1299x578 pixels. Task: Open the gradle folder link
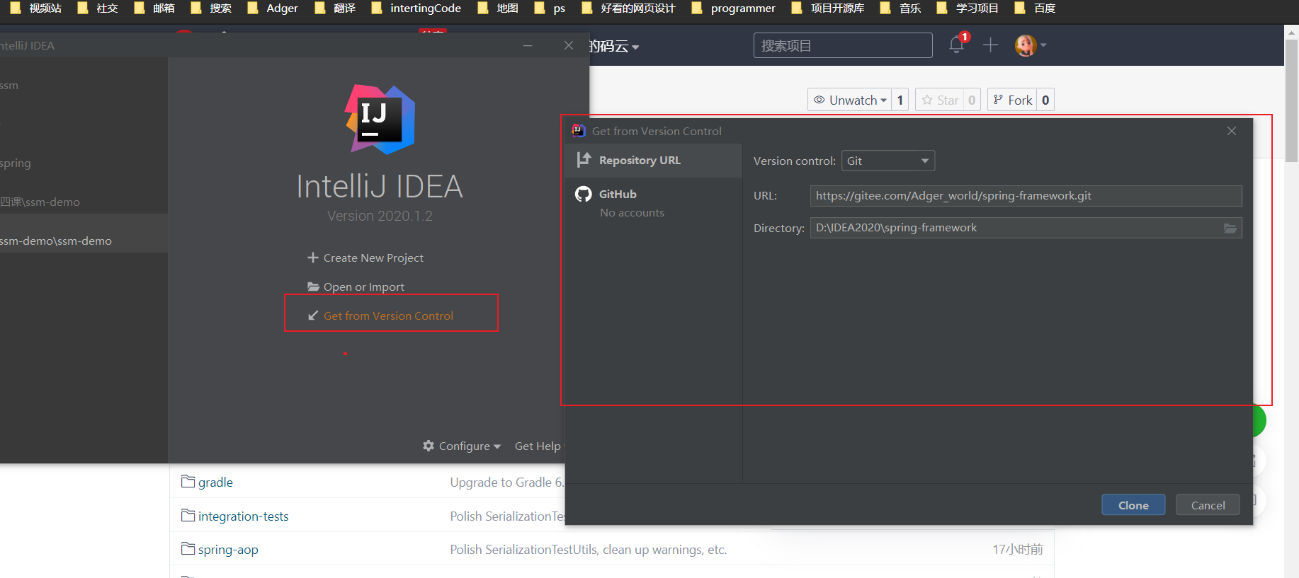coord(215,482)
